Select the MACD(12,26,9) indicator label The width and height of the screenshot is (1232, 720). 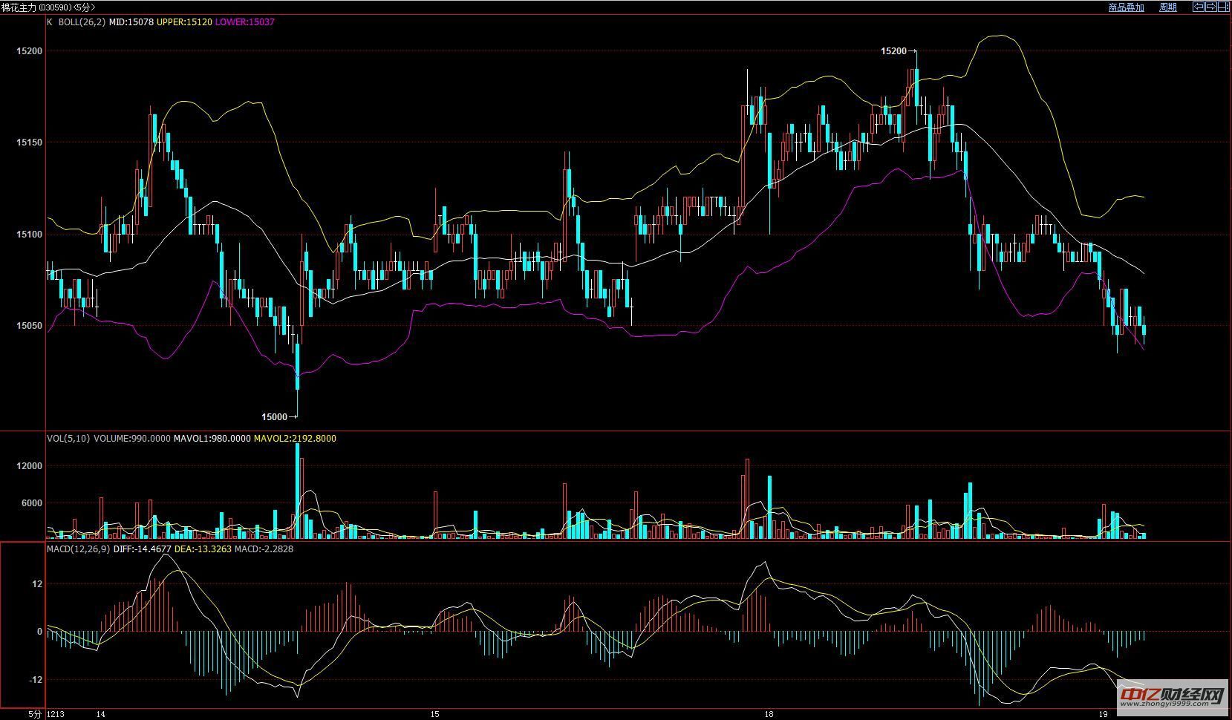click(x=78, y=549)
